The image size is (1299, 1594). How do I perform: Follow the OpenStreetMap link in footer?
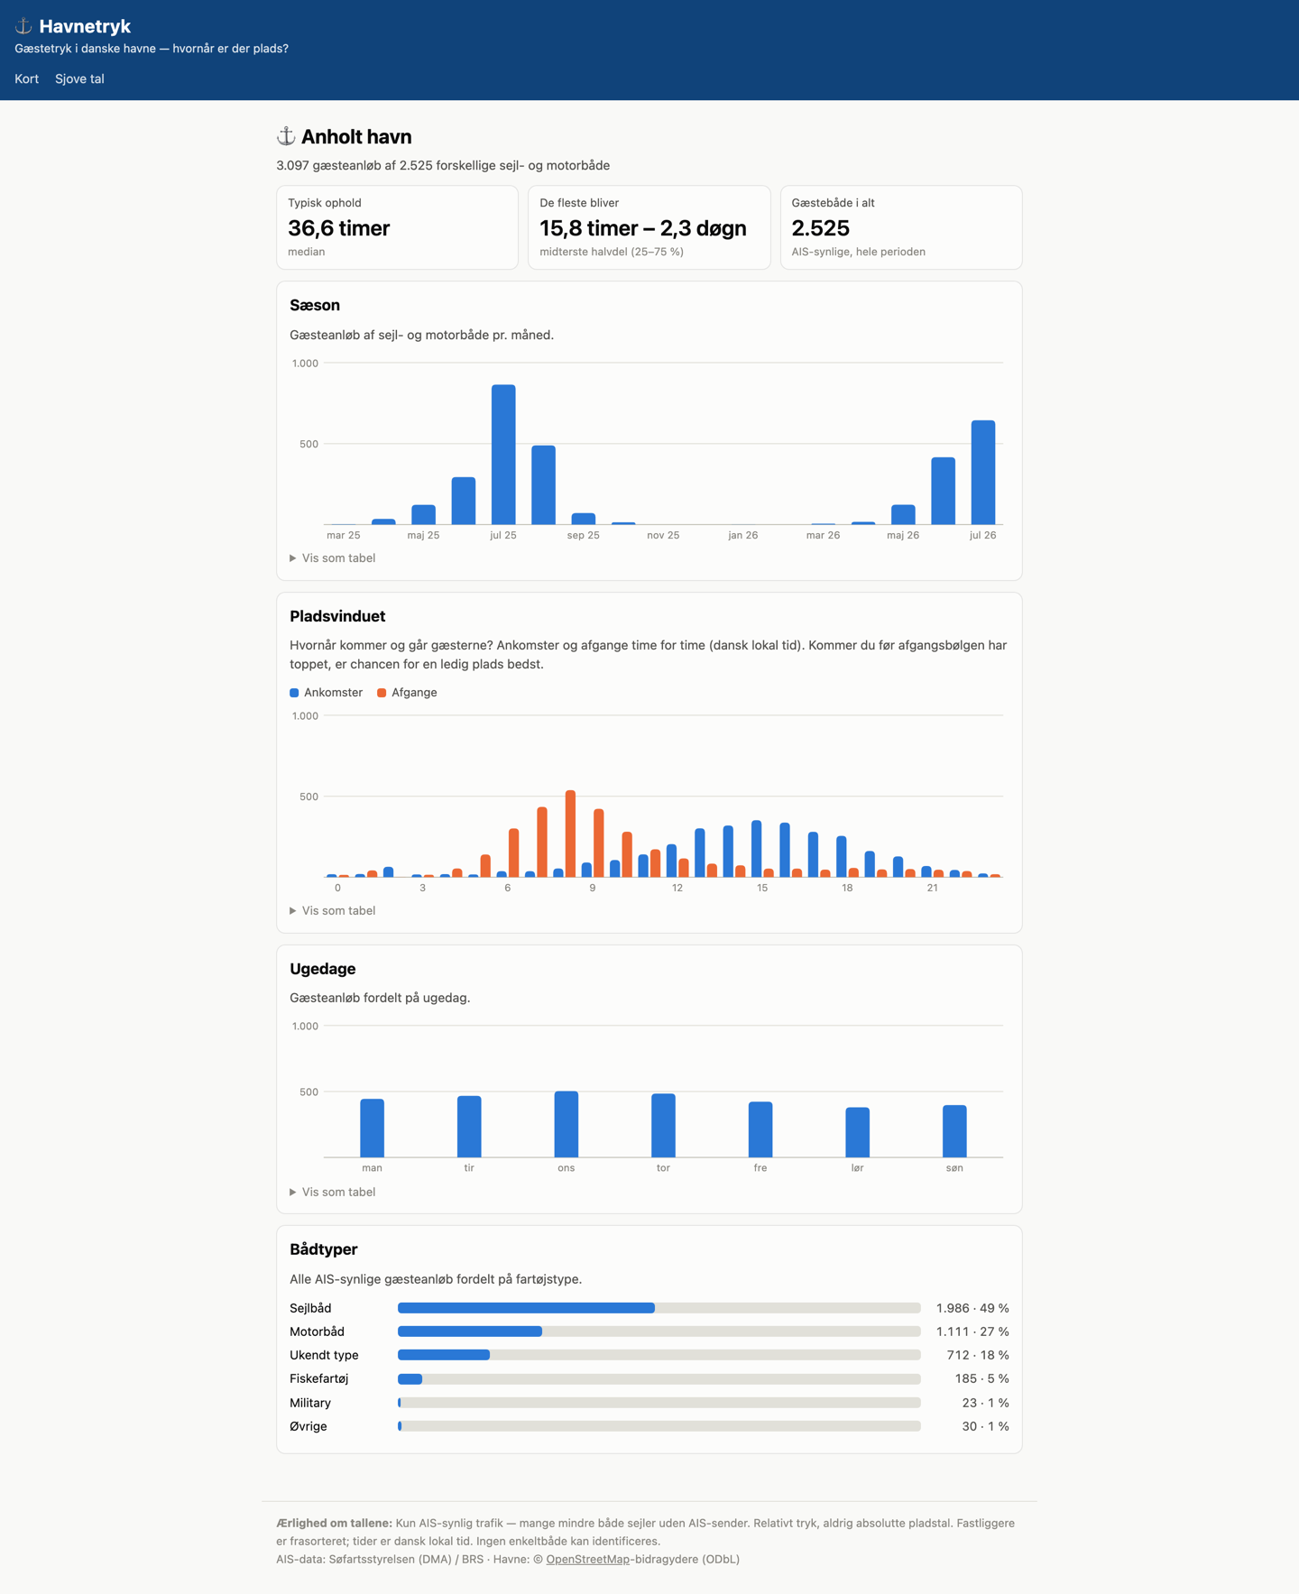(x=587, y=1559)
